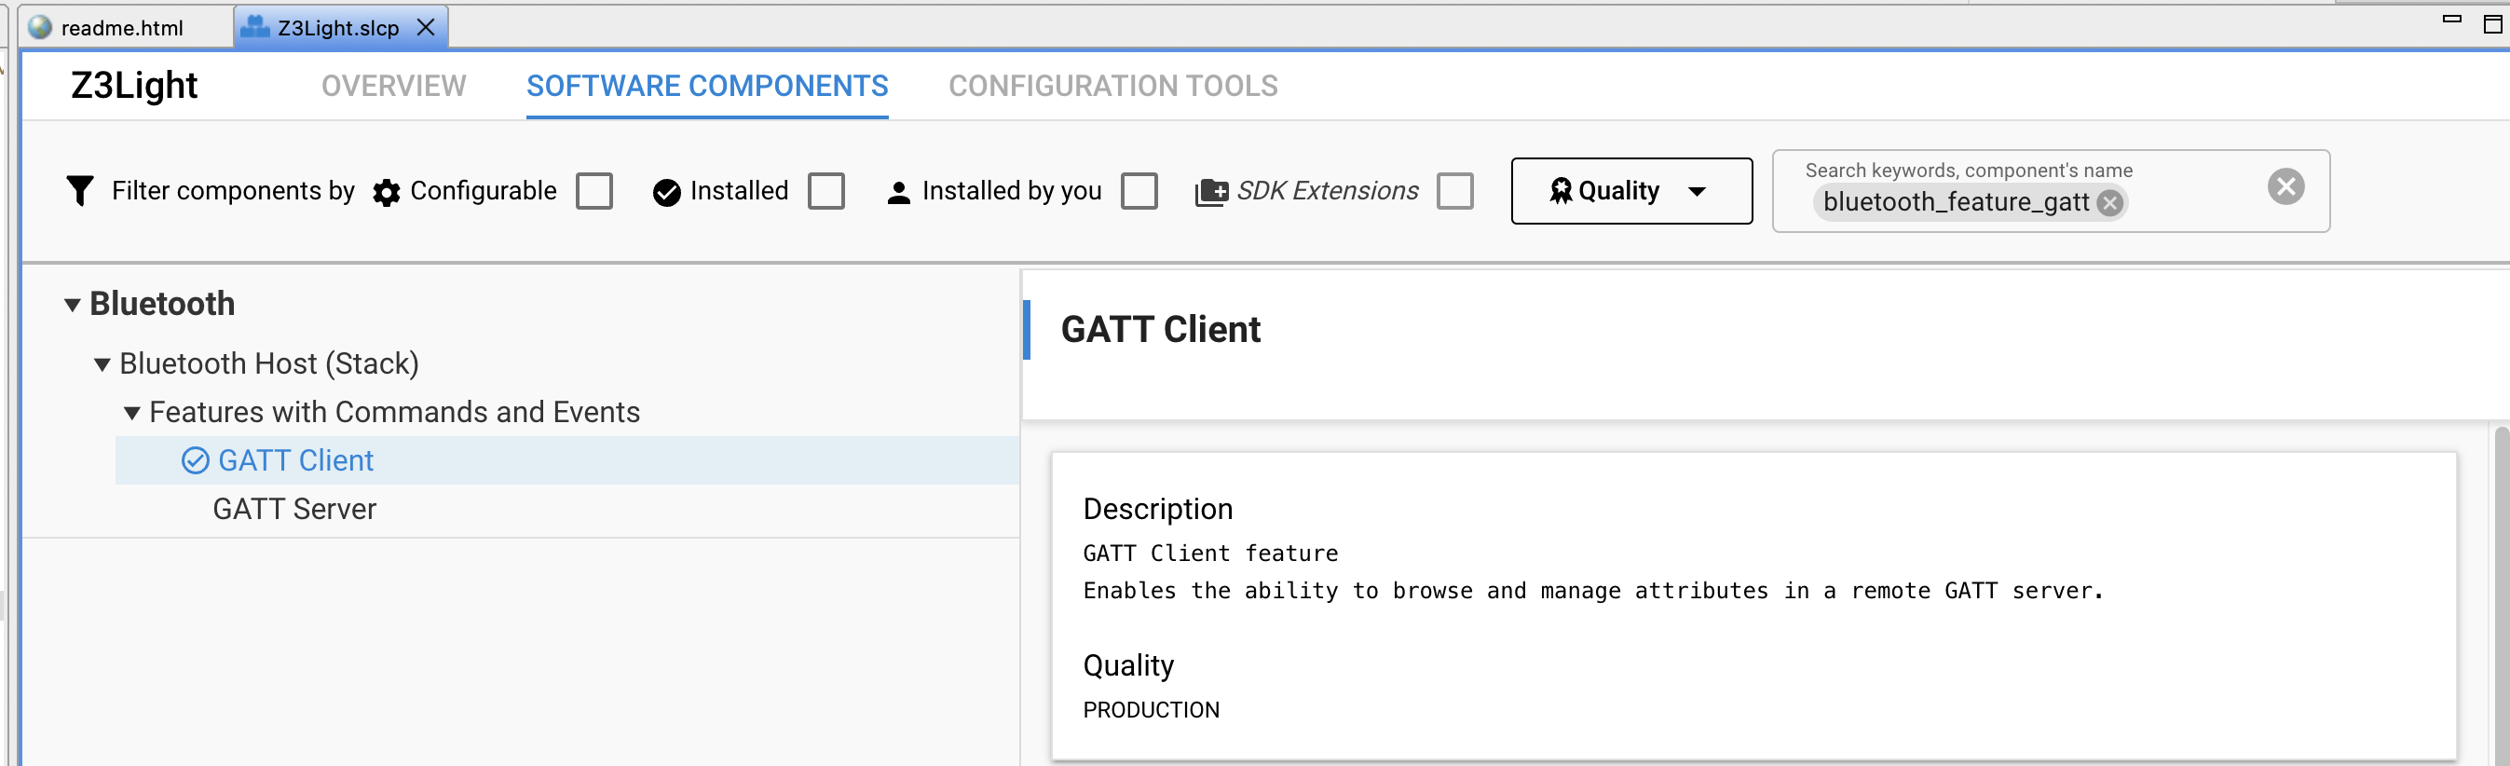Viewport: 2510px width, 766px height.
Task: Click the Installed by you person icon
Action: click(898, 193)
